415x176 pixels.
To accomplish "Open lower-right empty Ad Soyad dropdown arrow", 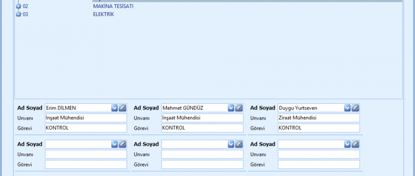I will (x=347, y=144).
